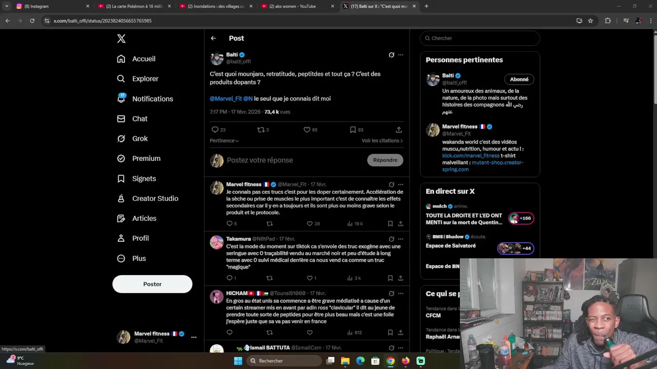Open Articles in the sidebar

coord(137,218)
